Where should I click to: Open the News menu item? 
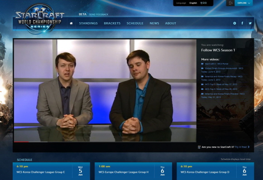154,24
